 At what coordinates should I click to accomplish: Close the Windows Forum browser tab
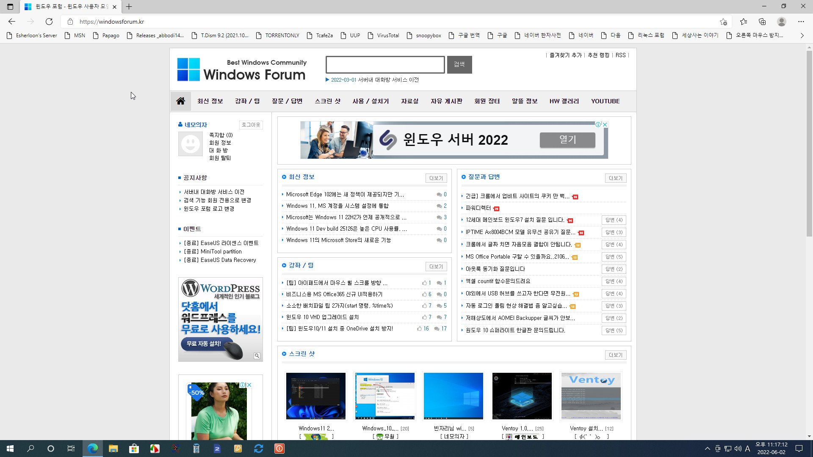(x=114, y=7)
